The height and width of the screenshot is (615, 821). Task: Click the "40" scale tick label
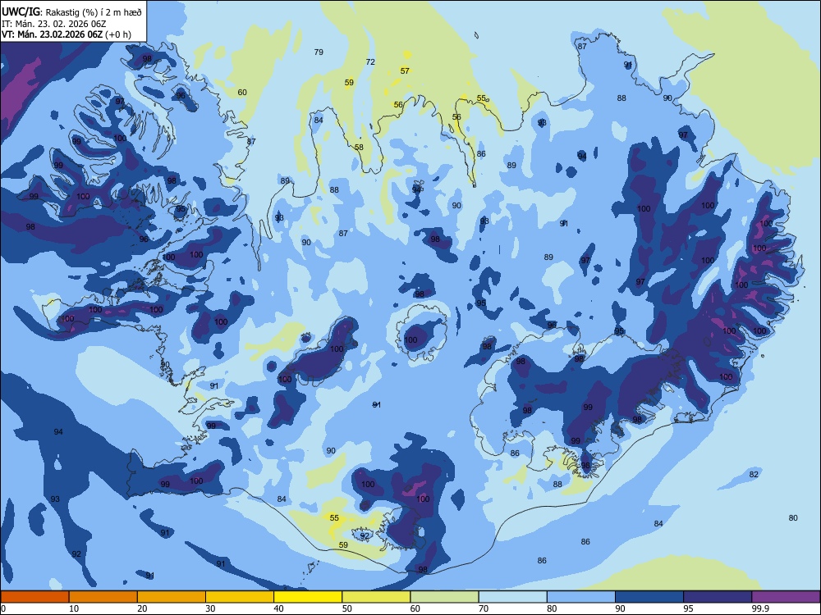coord(278,608)
